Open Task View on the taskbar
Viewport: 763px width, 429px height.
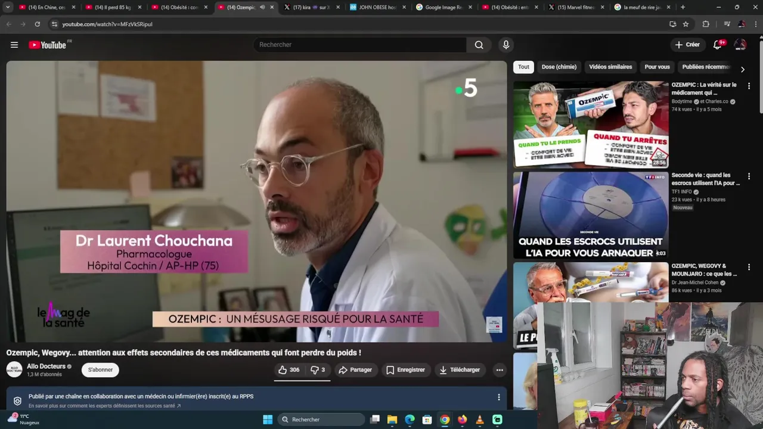[375, 419]
